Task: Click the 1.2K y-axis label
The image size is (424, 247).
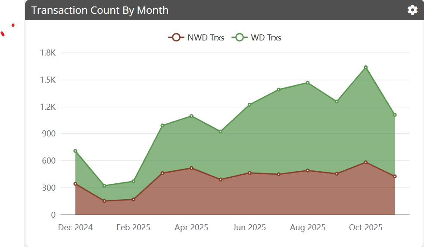Action: coord(48,107)
